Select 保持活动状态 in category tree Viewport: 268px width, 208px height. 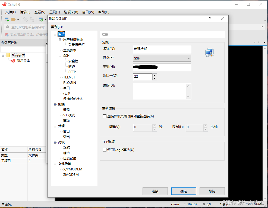[73, 99]
